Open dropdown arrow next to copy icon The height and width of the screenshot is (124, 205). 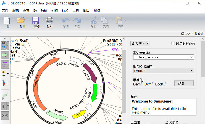pyautogui.click(x=111, y=20)
